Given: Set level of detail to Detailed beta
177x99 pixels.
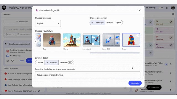Looking at the screenshot, I should 66,63.
